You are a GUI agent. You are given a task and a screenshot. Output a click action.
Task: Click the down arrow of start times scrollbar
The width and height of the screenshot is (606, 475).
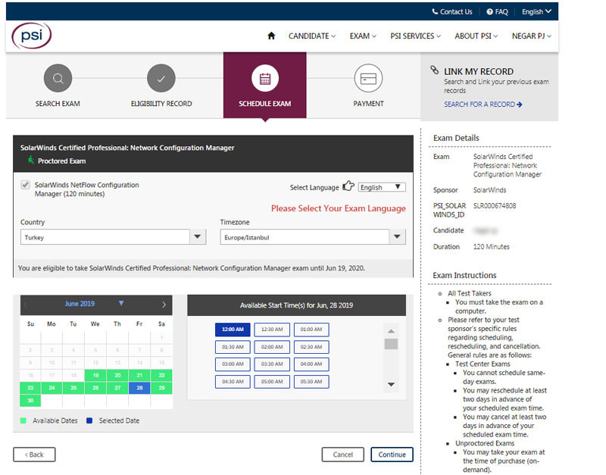[391, 384]
